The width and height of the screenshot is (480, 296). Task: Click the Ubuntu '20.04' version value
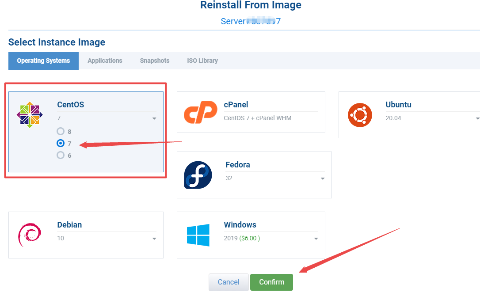[x=393, y=118]
